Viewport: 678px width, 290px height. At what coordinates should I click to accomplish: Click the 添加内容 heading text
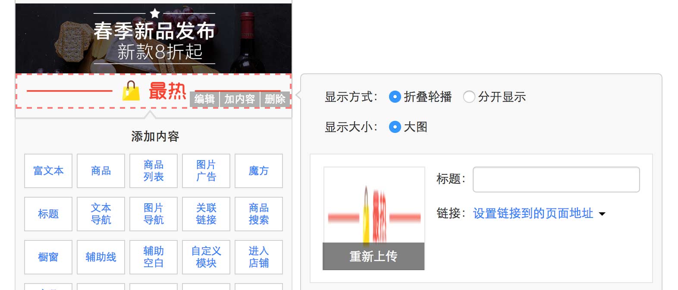pos(155,136)
